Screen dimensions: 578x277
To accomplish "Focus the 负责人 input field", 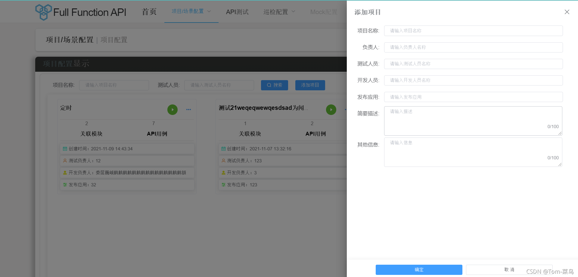I will [474, 47].
